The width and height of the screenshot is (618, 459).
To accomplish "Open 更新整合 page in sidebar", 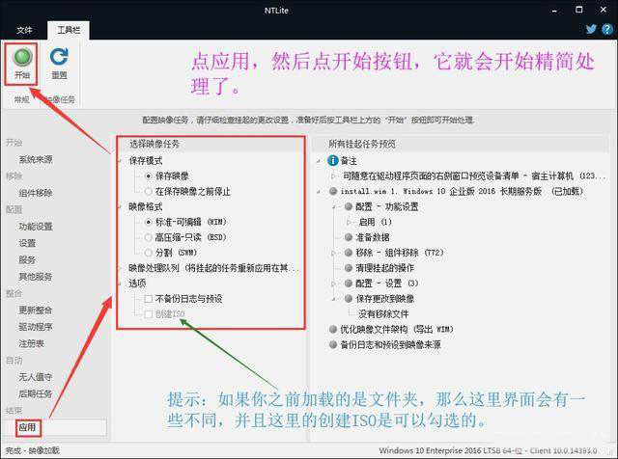I will (36, 310).
